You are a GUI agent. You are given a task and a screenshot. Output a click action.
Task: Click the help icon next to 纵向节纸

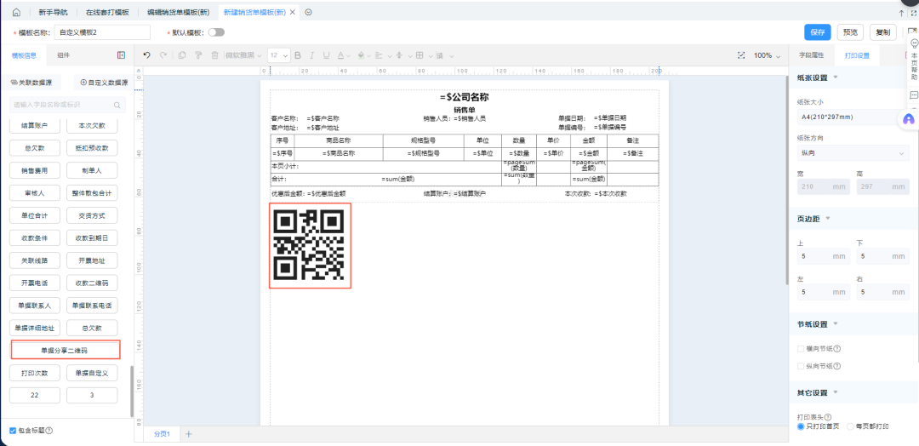click(837, 366)
